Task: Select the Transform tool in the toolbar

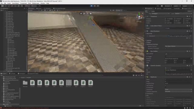Action: pyautogui.click(x=18, y=6)
